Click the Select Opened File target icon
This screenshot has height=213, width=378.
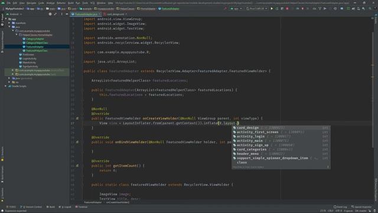click(50, 14)
